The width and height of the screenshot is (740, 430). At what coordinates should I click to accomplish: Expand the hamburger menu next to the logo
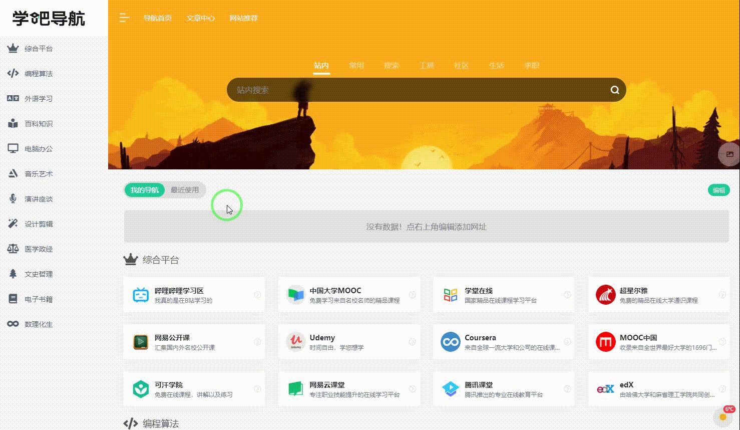point(123,18)
